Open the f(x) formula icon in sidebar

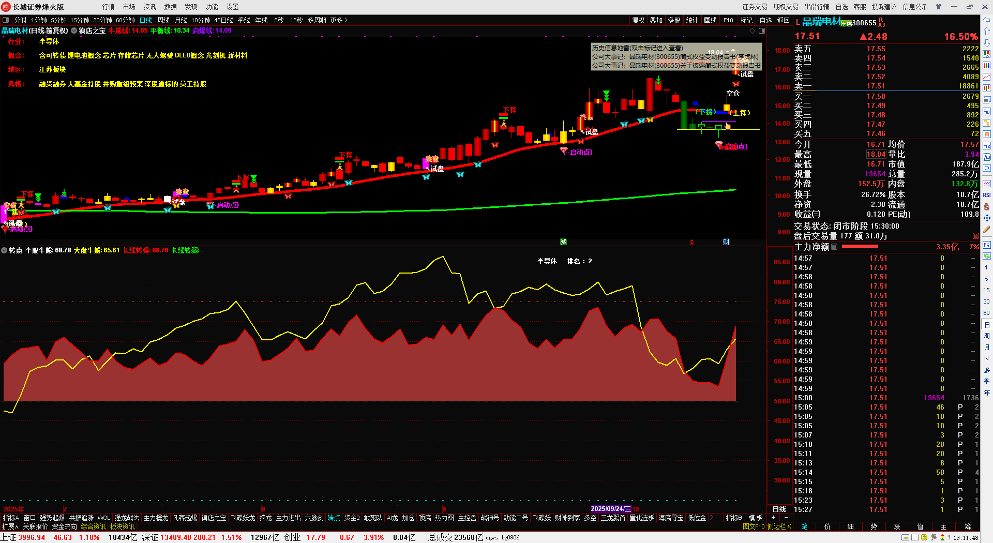coord(987,157)
